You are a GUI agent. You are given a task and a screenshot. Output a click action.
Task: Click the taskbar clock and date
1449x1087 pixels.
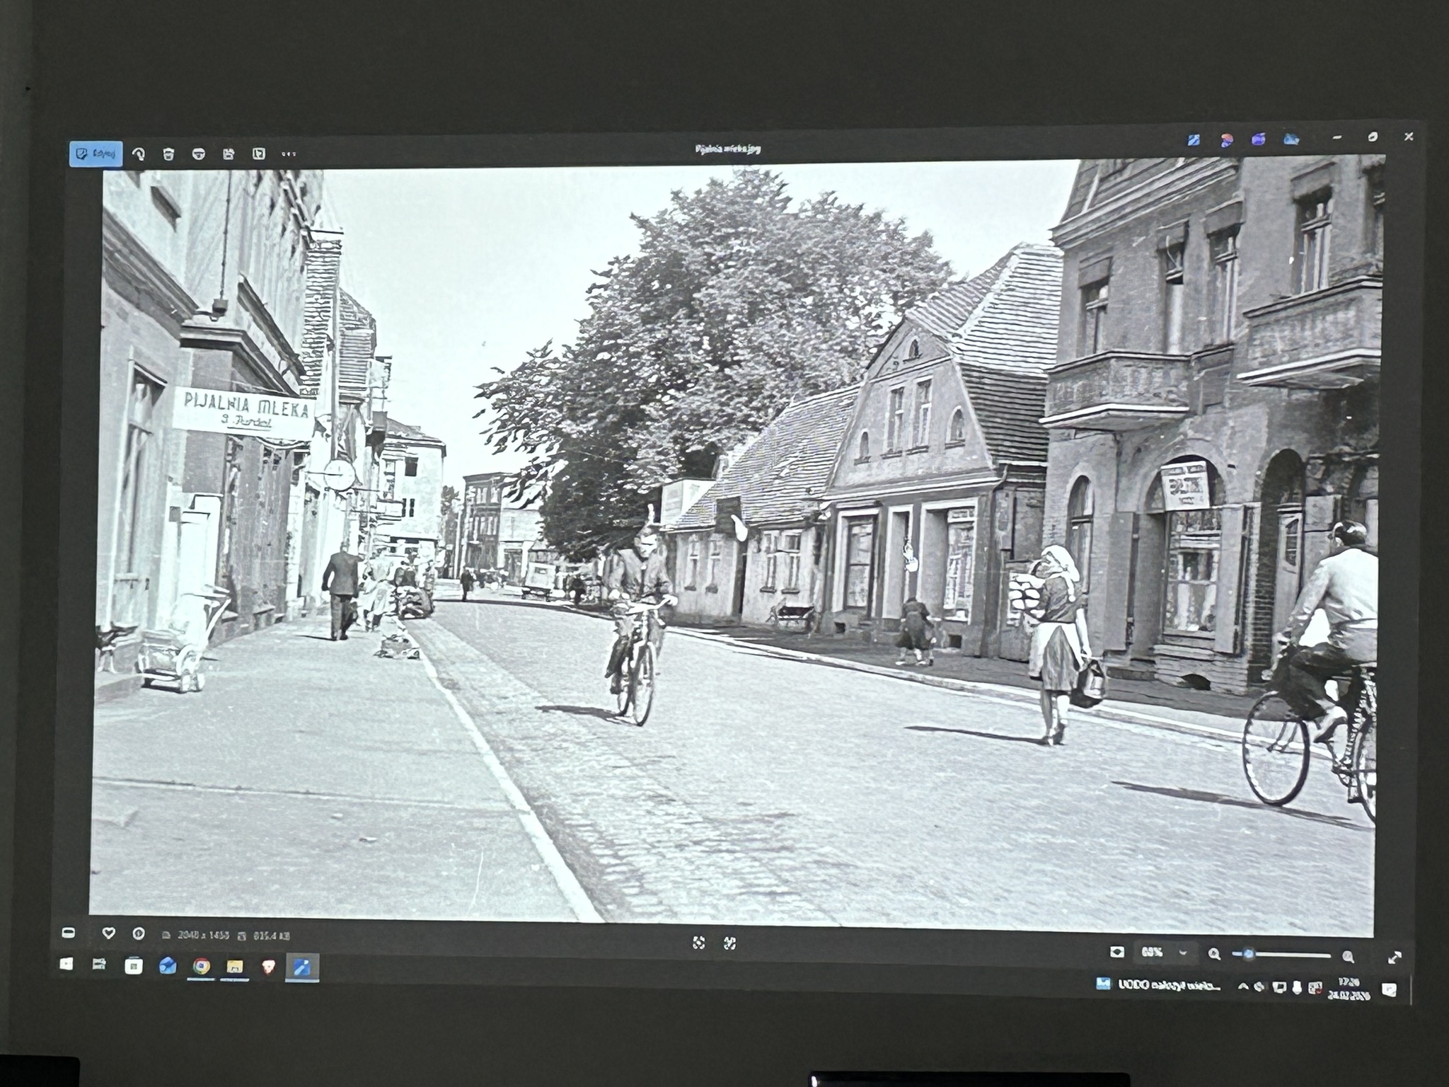point(1349,989)
